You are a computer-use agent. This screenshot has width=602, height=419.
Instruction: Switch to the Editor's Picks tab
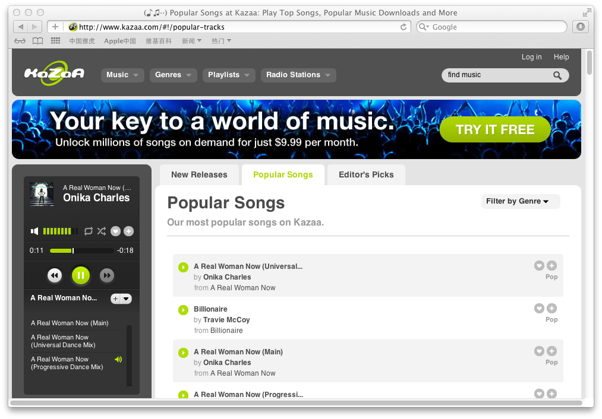(366, 174)
